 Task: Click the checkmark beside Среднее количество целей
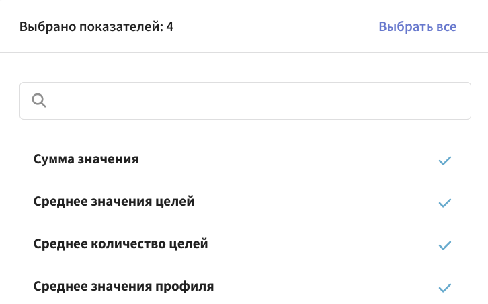point(445,245)
